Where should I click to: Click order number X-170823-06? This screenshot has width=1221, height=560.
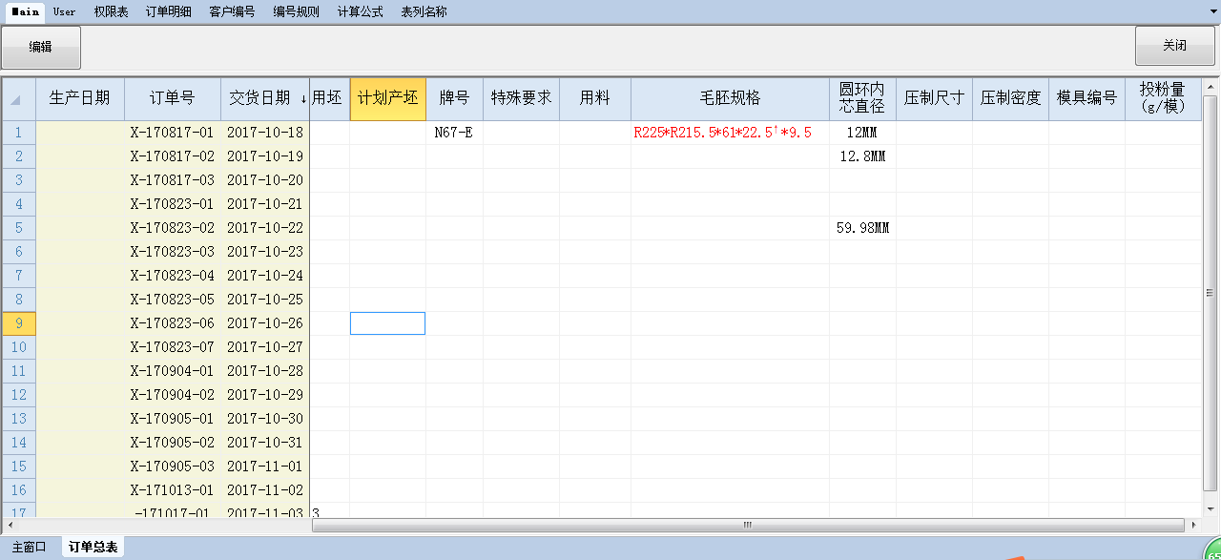[173, 323]
